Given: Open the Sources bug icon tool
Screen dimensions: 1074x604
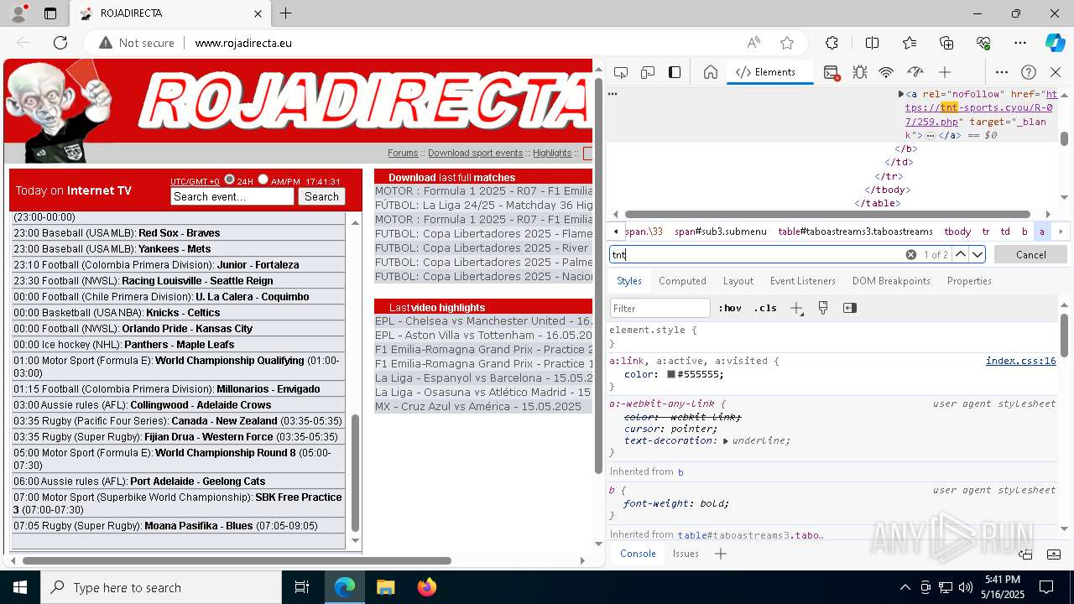Looking at the screenshot, I should (860, 72).
